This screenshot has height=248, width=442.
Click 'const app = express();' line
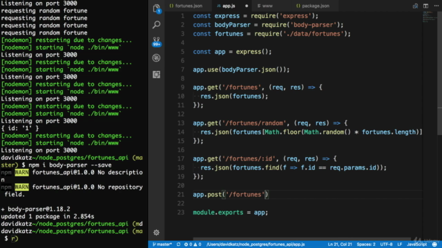tap(232, 52)
